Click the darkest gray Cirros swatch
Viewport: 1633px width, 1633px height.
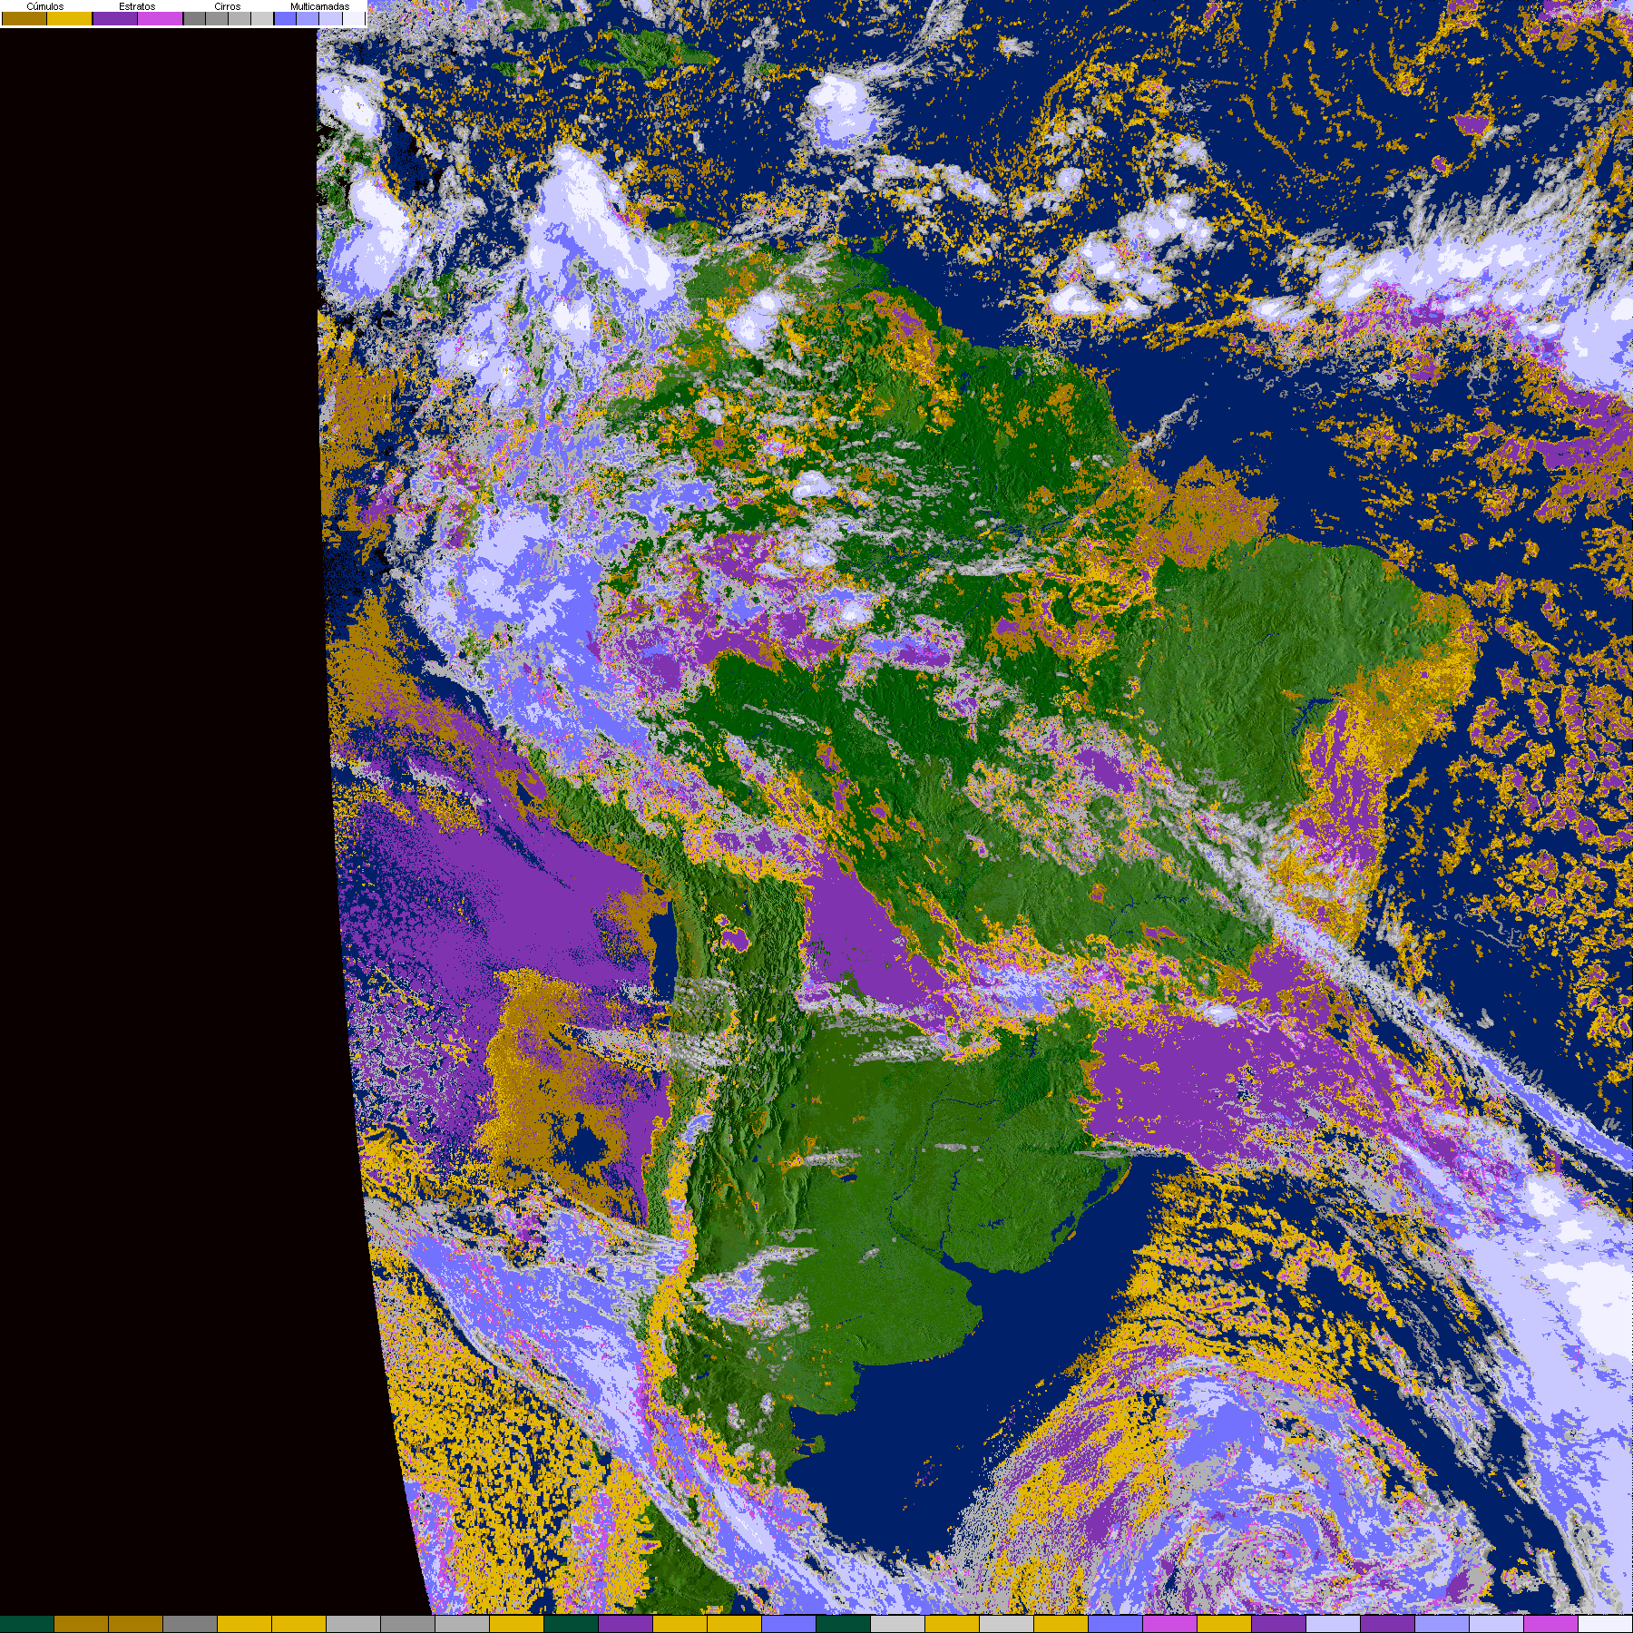[194, 19]
